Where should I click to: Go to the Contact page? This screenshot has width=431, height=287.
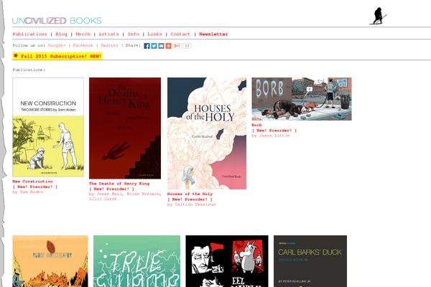180,34
